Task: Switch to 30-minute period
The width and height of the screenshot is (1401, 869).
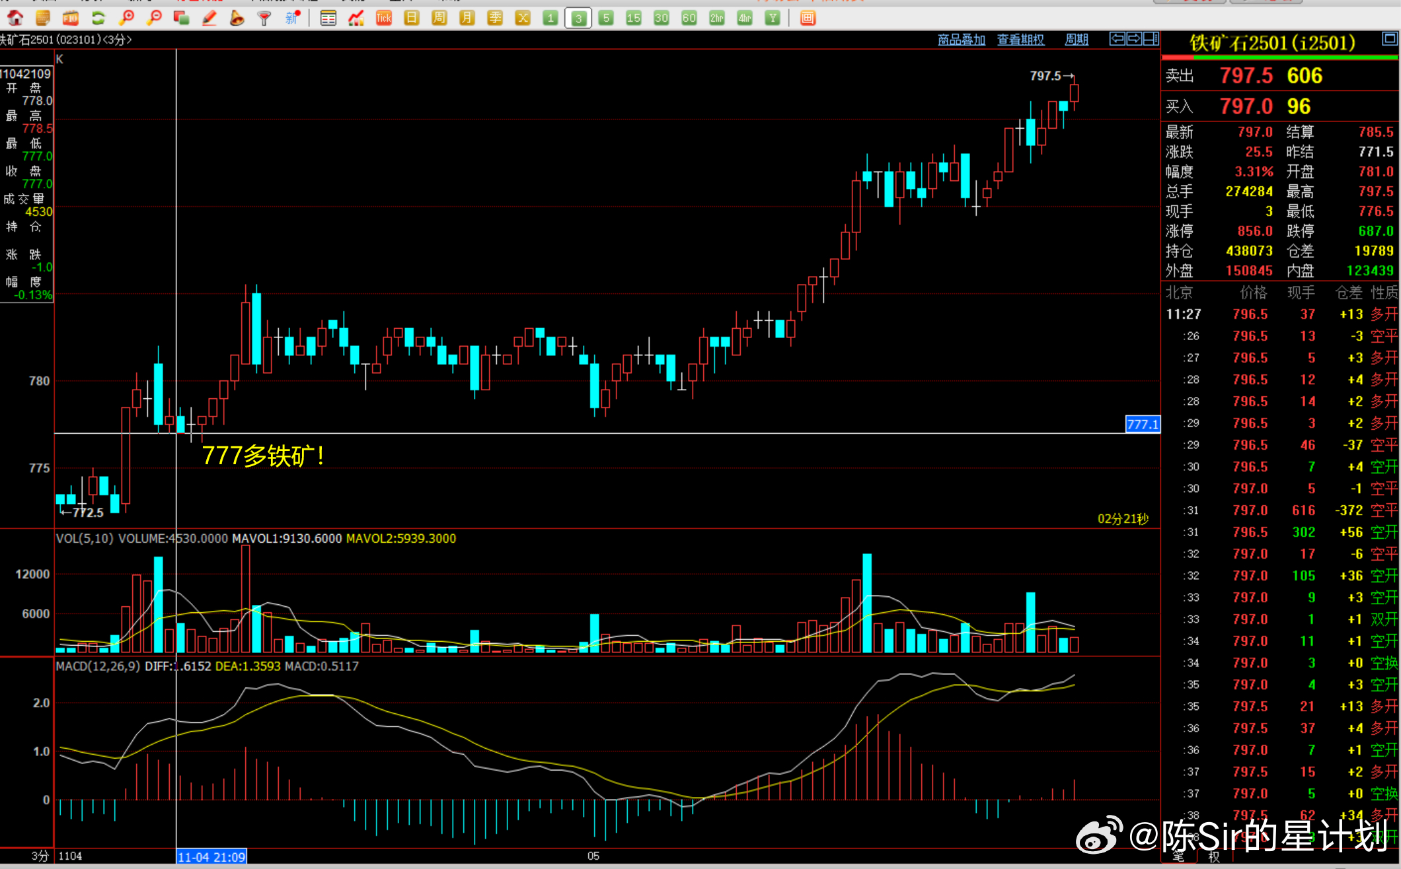Action: [661, 18]
